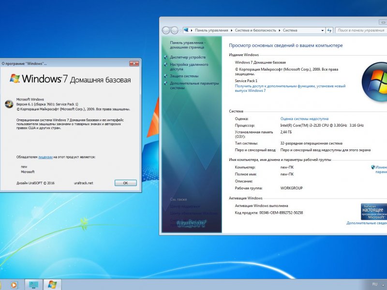Select the Панель управления breadcrumb

coord(211,30)
